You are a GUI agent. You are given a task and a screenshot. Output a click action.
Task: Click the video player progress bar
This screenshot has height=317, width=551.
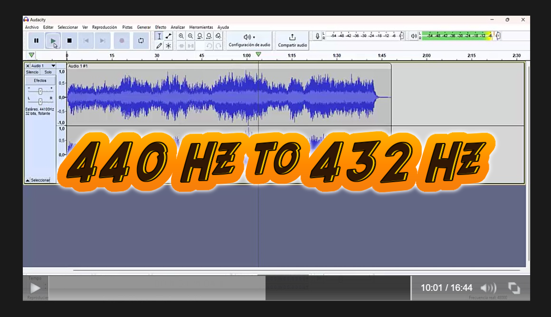(x=229, y=288)
